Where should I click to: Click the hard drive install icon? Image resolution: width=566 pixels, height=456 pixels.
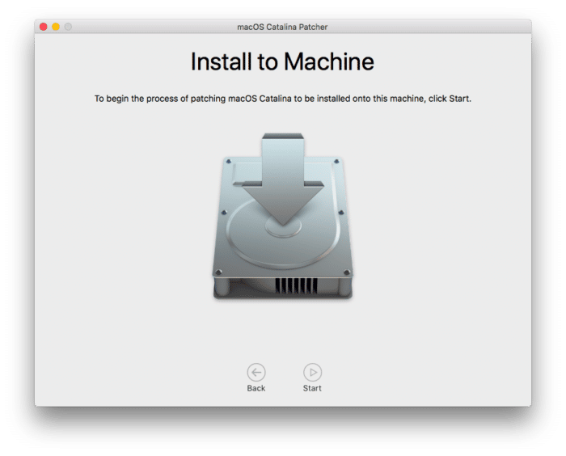click(x=283, y=216)
